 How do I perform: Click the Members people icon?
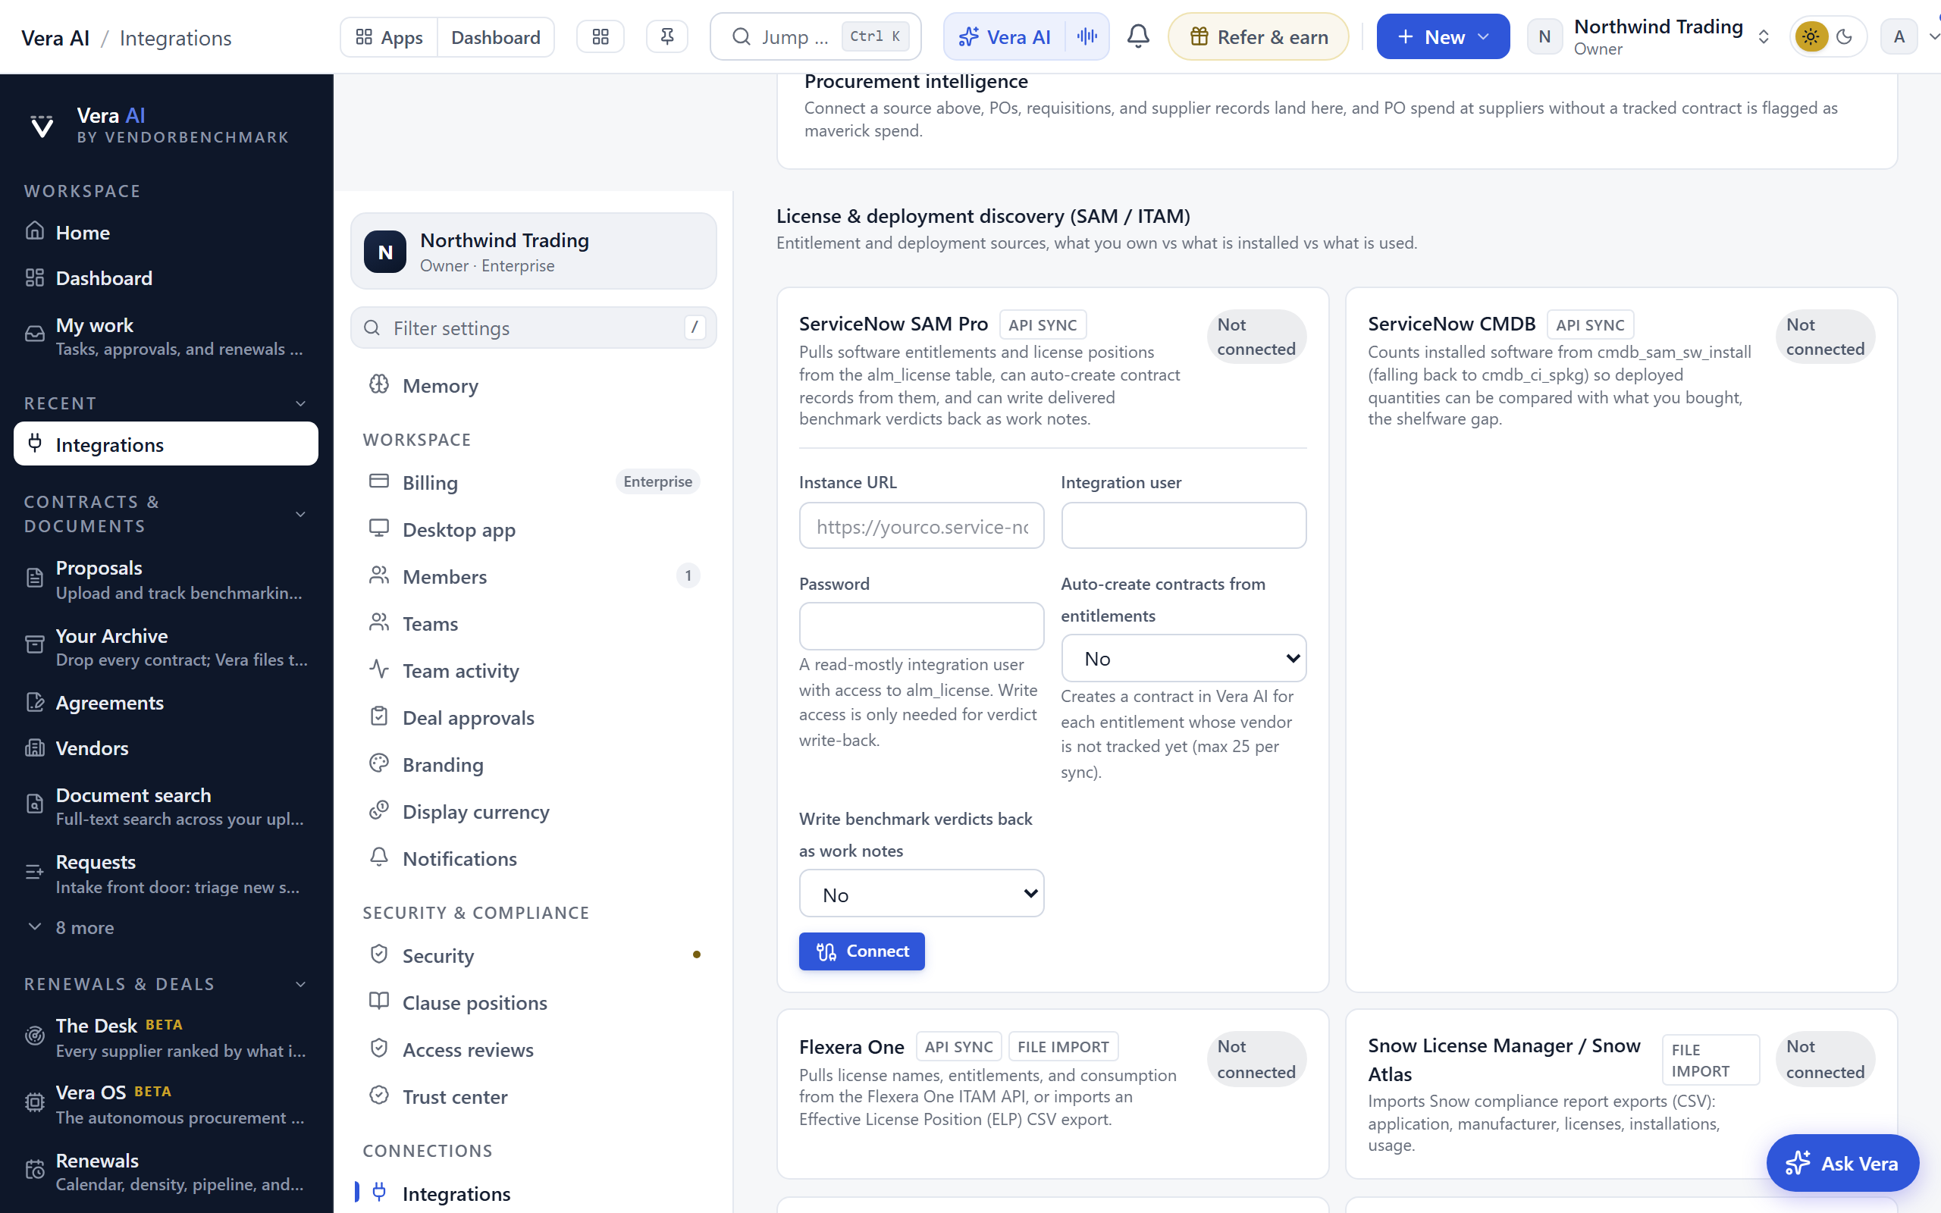378,575
